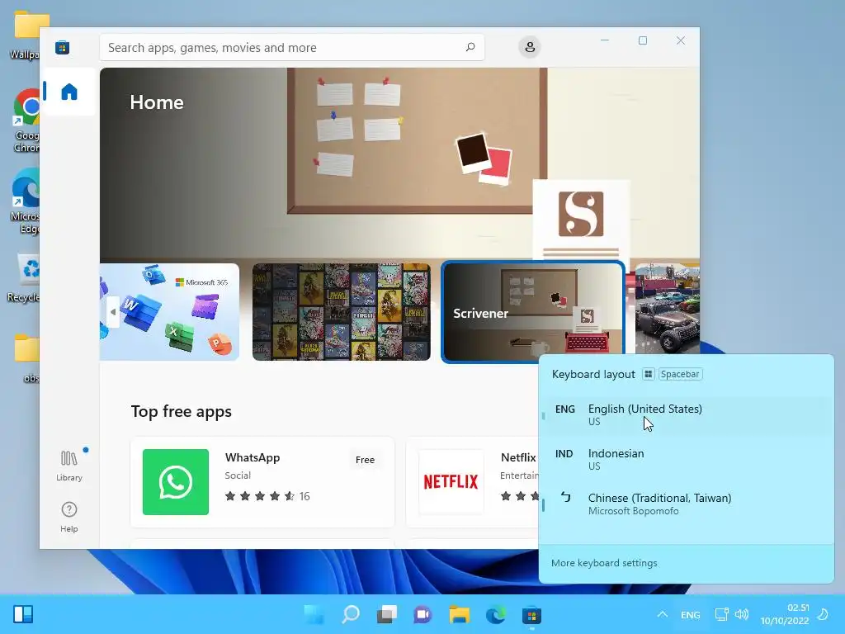Open the comic books collage thumbnail
This screenshot has width=845, height=634.
(342, 311)
